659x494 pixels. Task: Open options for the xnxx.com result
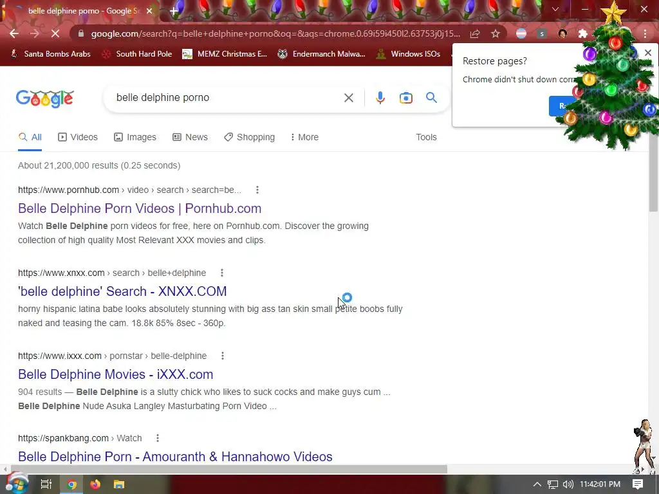(222, 273)
